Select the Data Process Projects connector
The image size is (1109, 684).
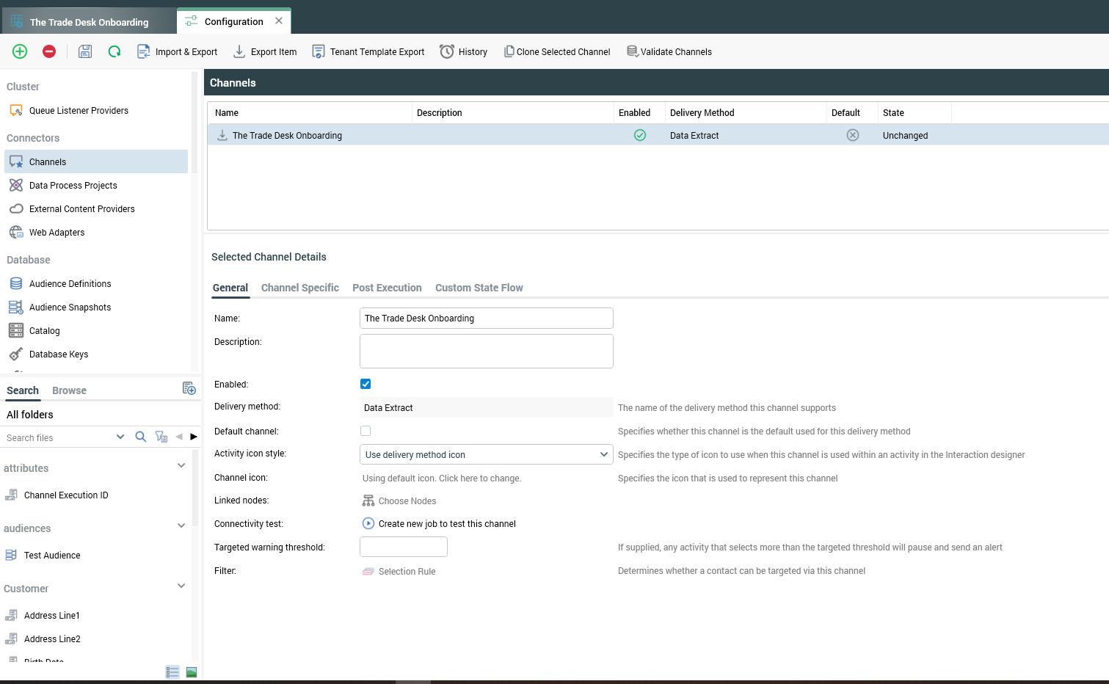coord(73,185)
